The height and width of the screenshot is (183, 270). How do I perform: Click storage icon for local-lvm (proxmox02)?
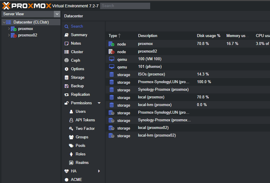tap(111, 136)
